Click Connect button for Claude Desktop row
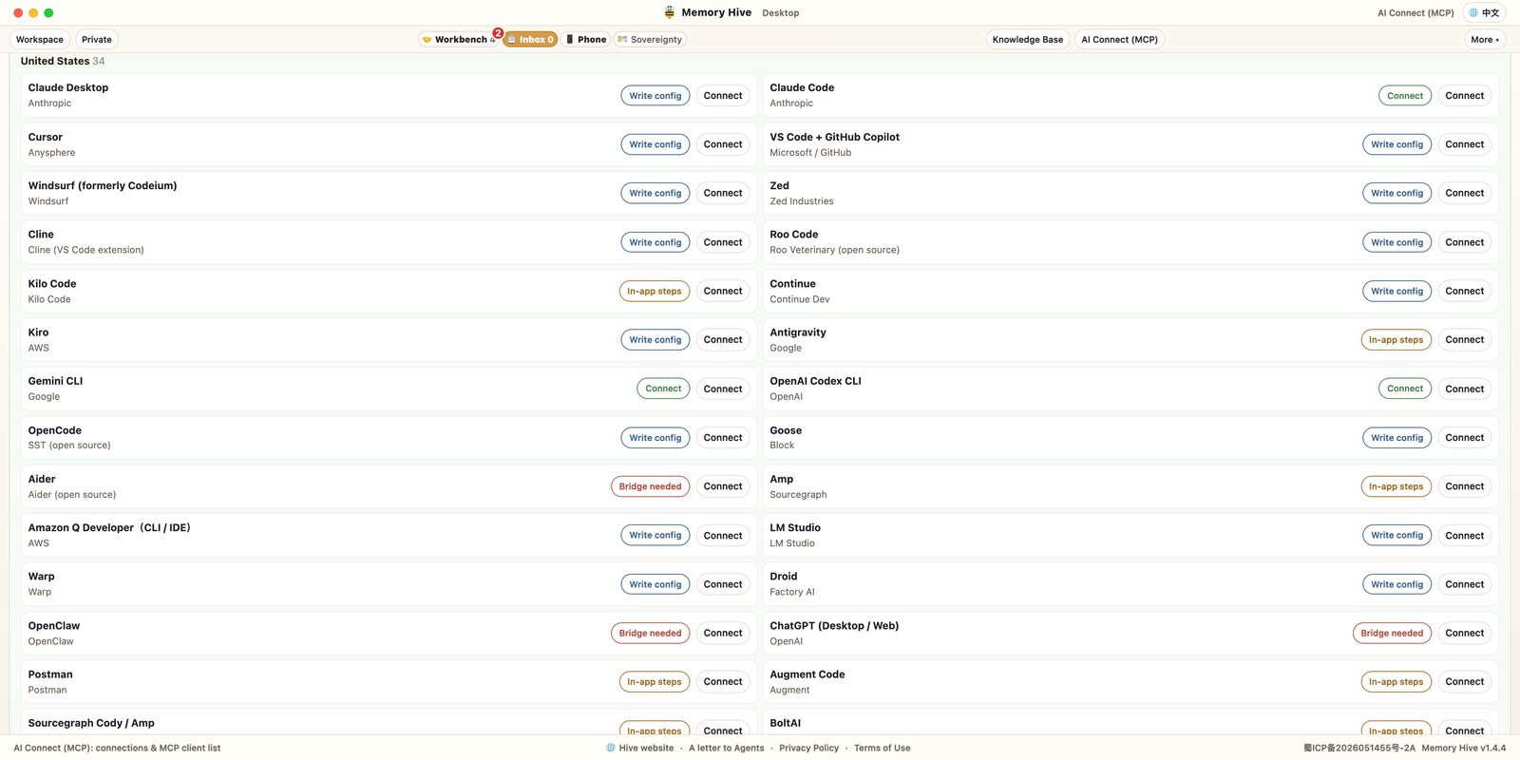This screenshot has width=1520, height=760. pyautogui.click(x=723, y=96)
